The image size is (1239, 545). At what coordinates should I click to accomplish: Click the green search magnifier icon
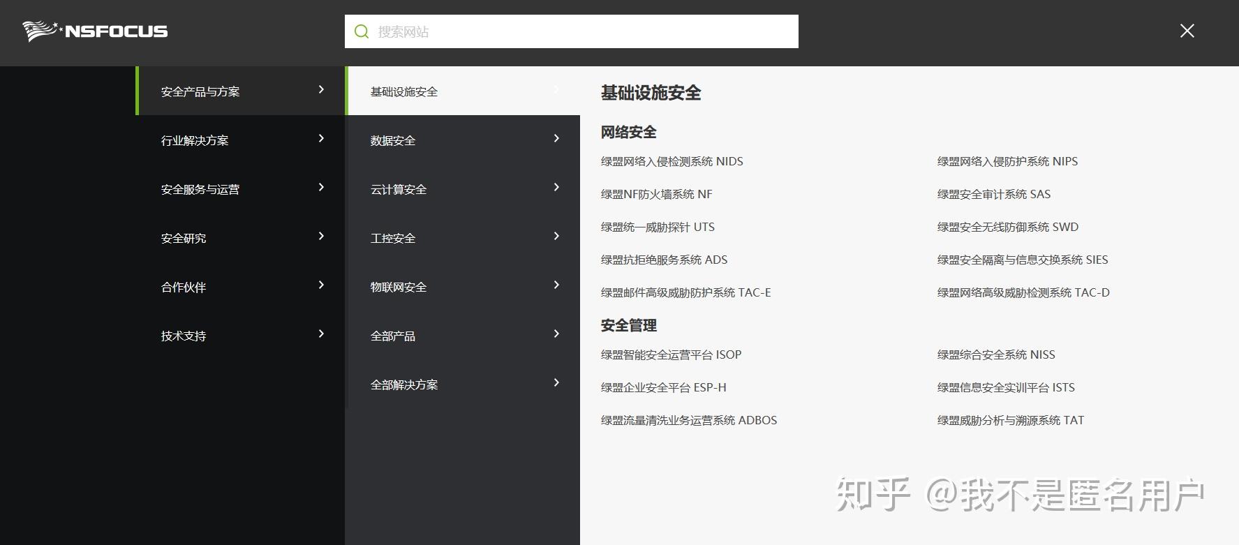[x=362, y=31]
